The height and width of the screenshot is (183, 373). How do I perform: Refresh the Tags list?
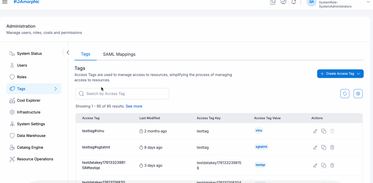click(x=345, y=93)
